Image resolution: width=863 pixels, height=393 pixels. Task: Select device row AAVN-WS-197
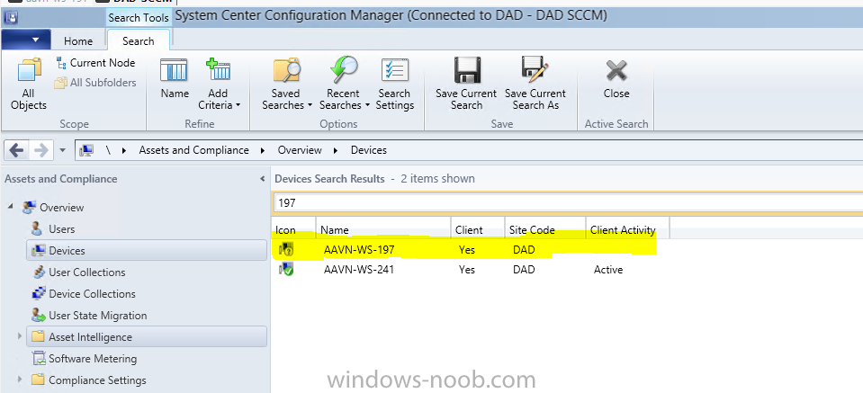(464, 249)
